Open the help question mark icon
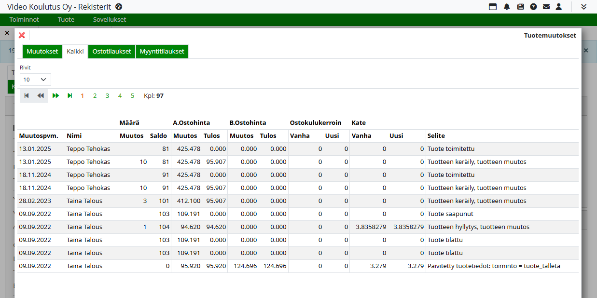Image resolution: width=597 pixels, height=298 pixels. click(x=533, y=7)
